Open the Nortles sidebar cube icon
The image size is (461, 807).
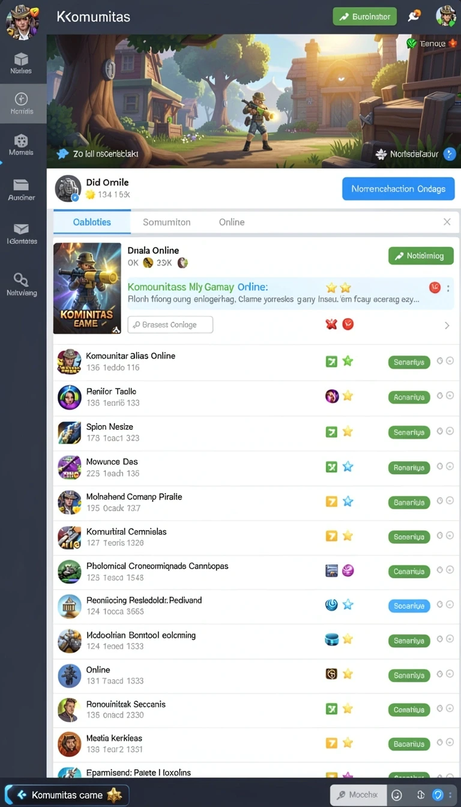(x=21, y=59)
